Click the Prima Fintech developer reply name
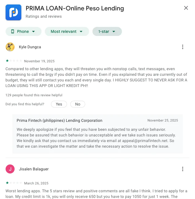The width and height of the screenshot is (195, 199). (59, 120)
